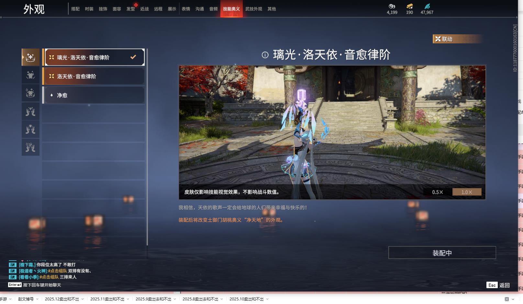Open the 2025.9卖出去和不出 sheet tab
Image resolution: width=523 pixels, height=304 pixels.
[x=153, y=299]
